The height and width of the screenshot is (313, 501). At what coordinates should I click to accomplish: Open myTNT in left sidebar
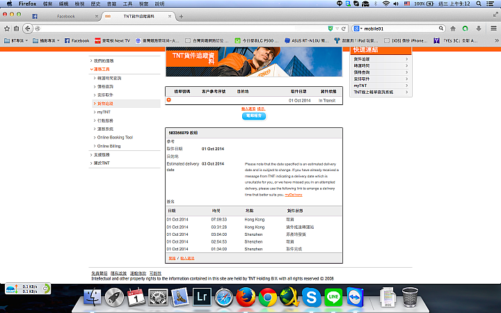click(x=104, y=112)
